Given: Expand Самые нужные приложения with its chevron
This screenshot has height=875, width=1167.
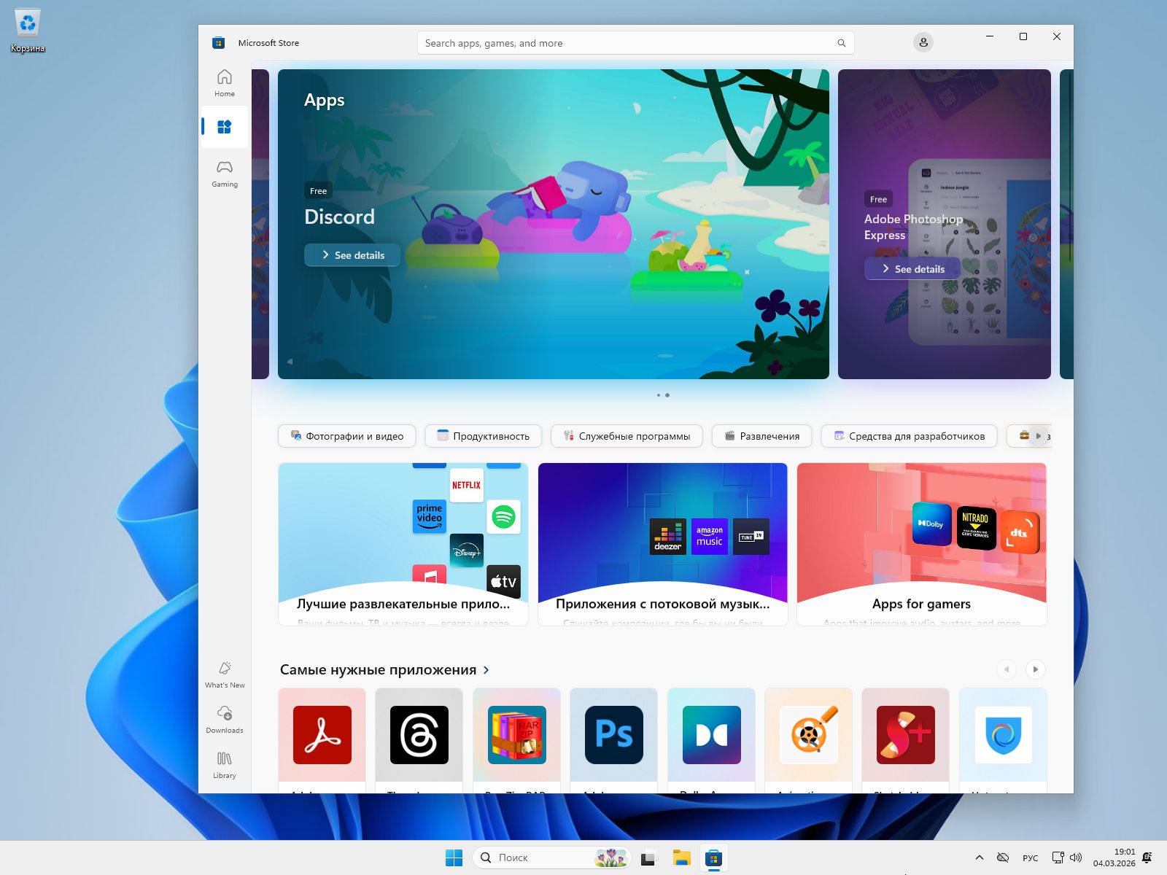Looking at the screenshot, I should pos(485,669).
